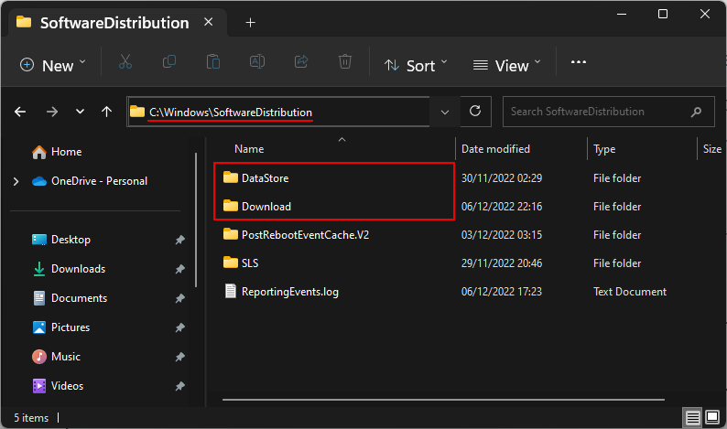Image resolution: width=727 pixels, height=429 pixels.
Task: Click the Paste clipboard icon
Action: 212,61
